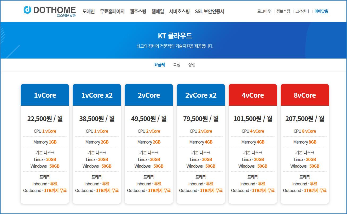Screen dimensions: 347x214
Task: Select the 101,500원 / 월 price
Action: (x=253, y=119)
